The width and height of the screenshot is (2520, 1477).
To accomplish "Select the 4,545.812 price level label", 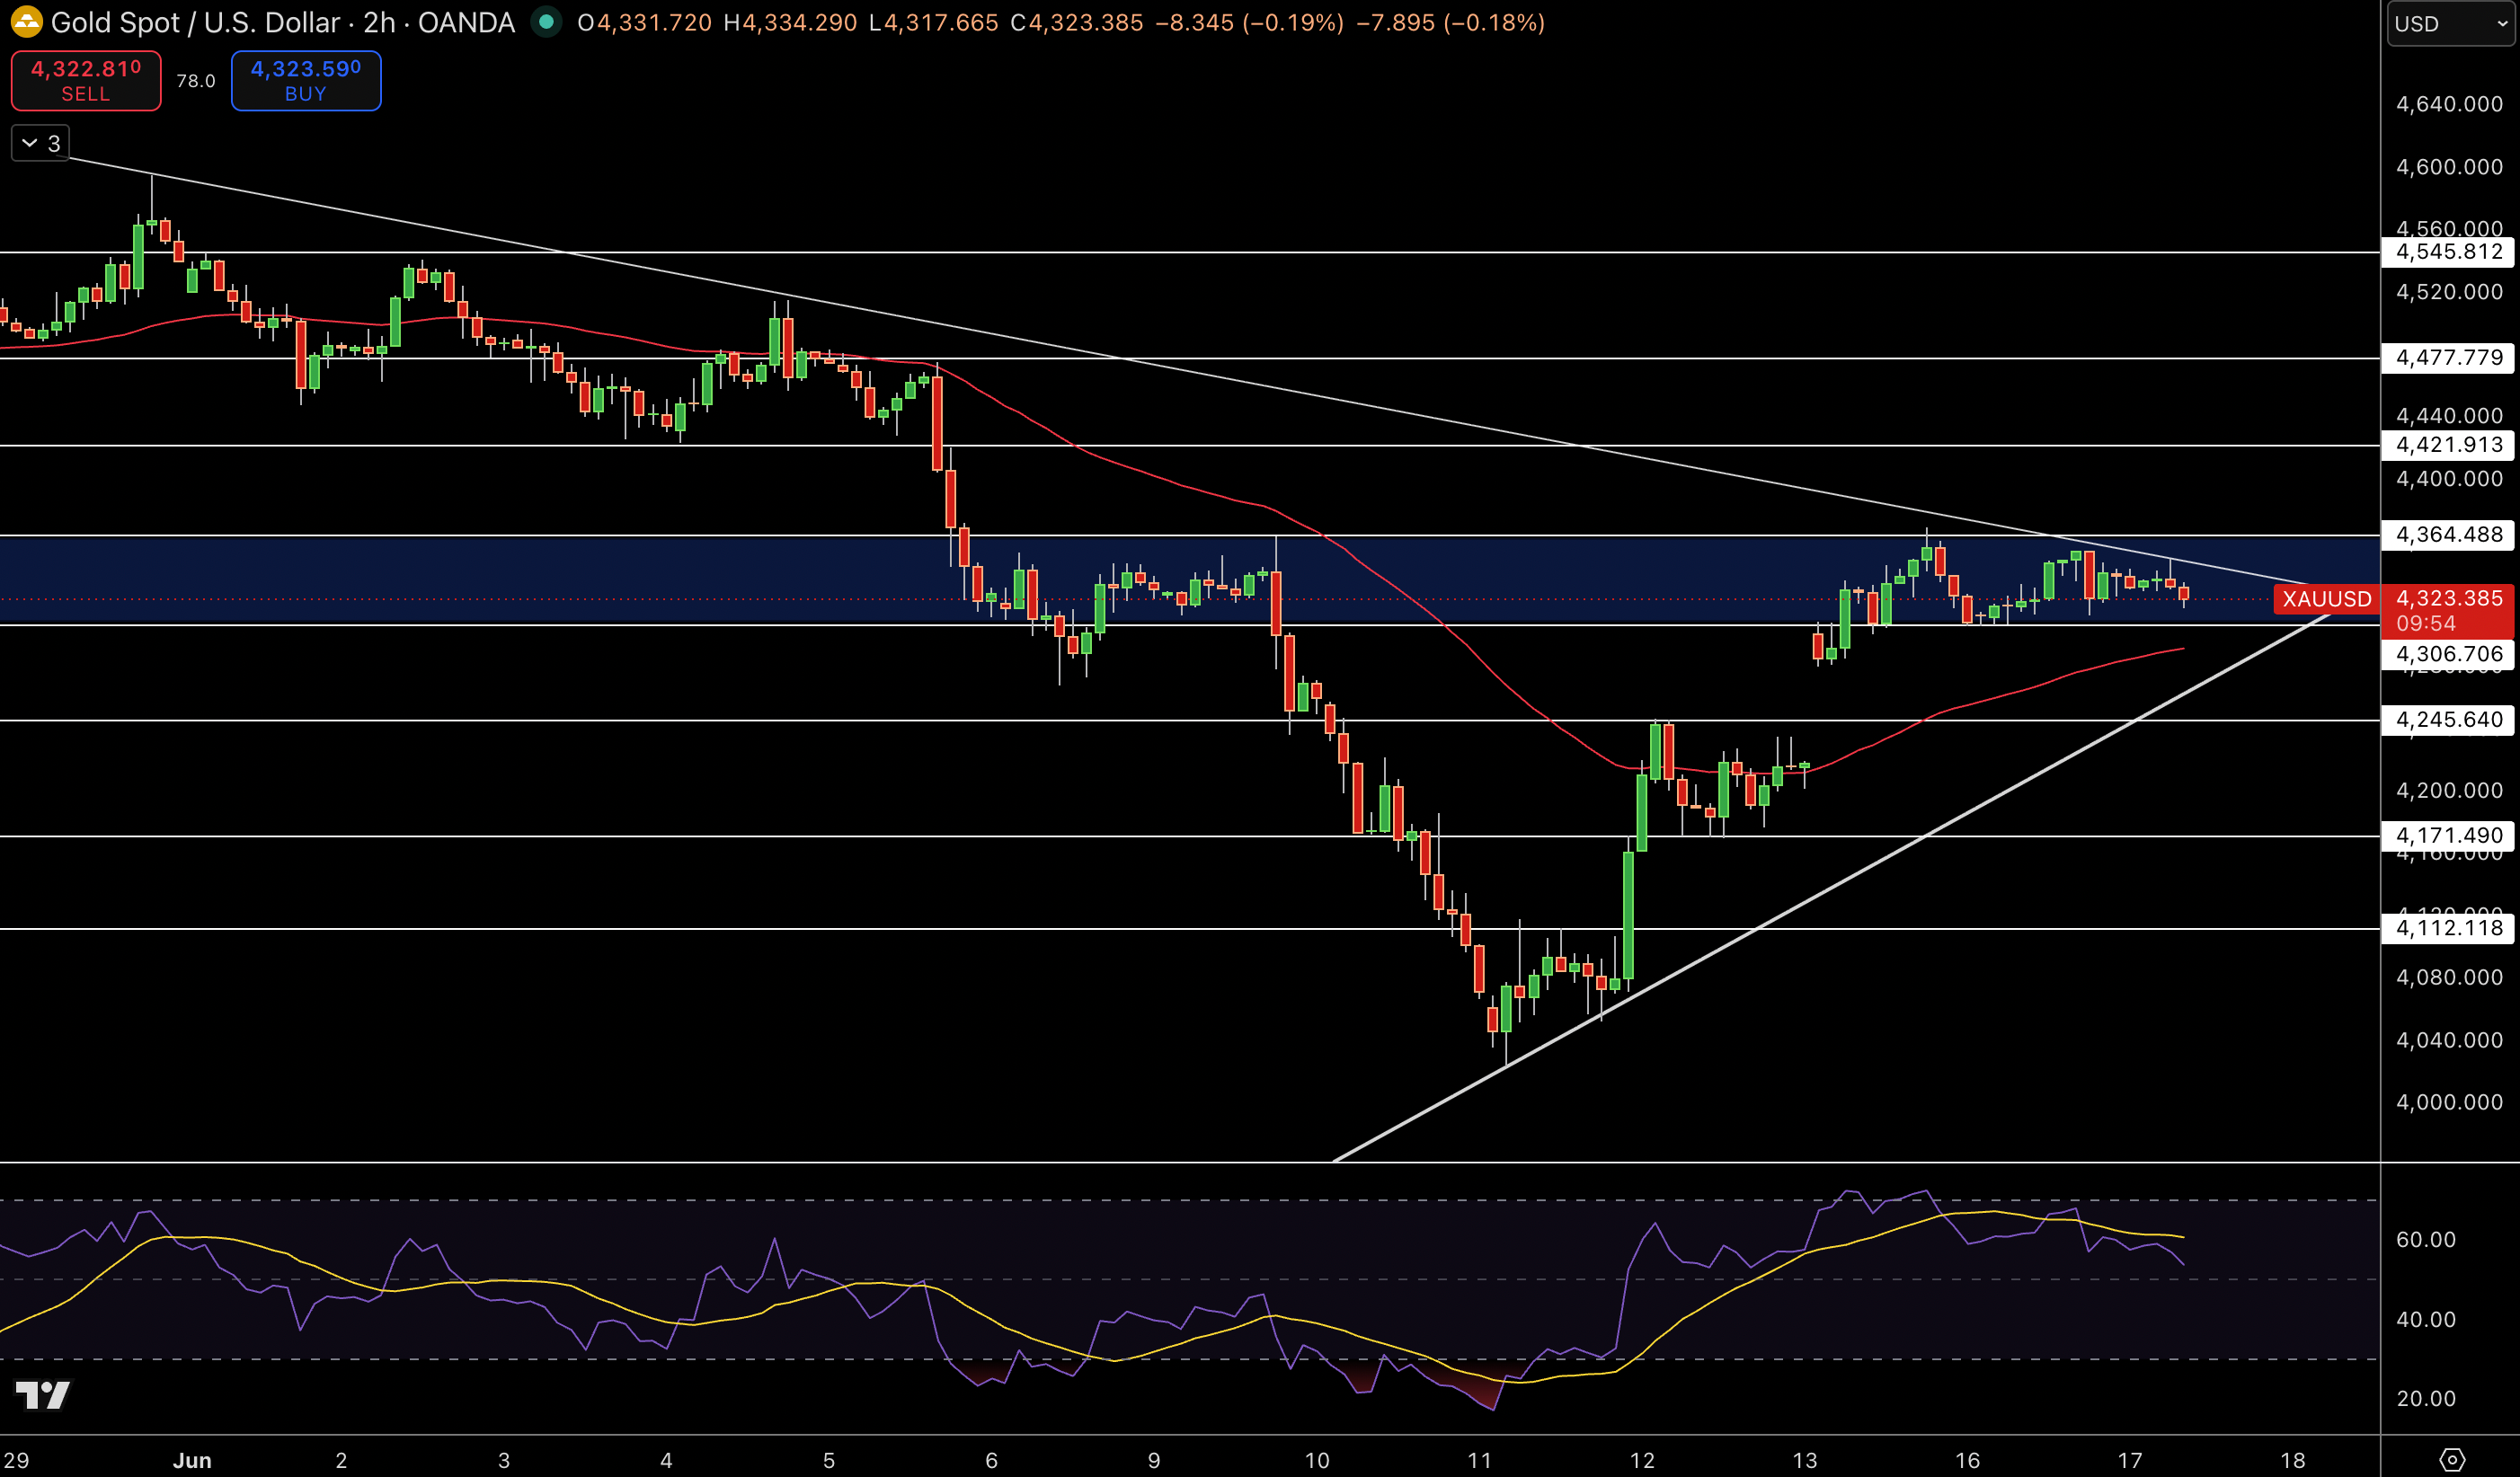I will coord(2449,252).
